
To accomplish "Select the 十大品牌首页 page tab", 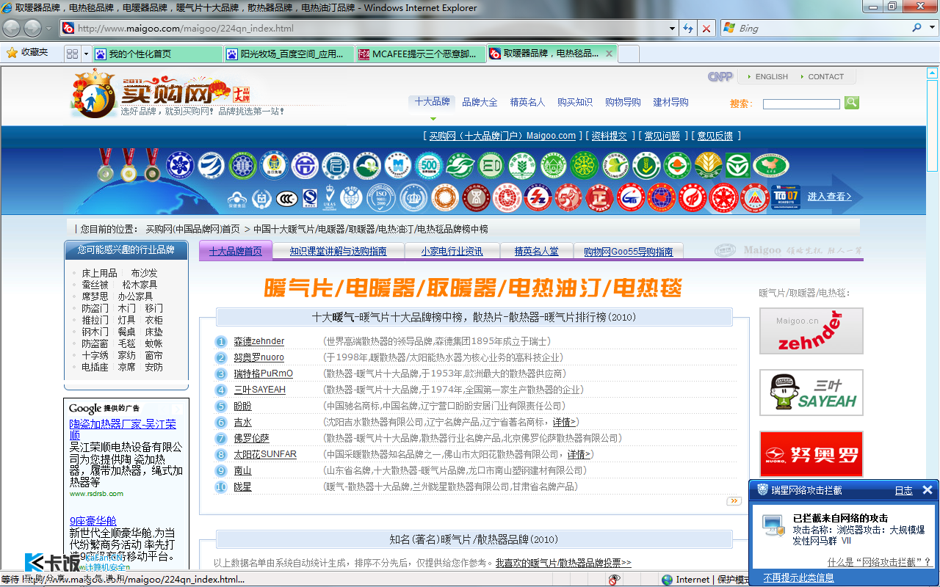I will click(236, 251).
